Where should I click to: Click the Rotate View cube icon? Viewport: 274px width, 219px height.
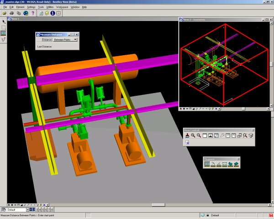pyautogui.click(x=251, y=136)
